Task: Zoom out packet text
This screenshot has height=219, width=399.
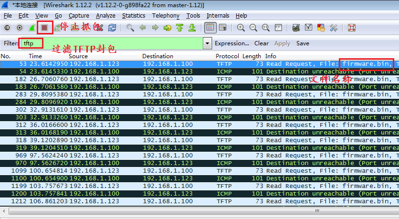Action: coord(253,28)
